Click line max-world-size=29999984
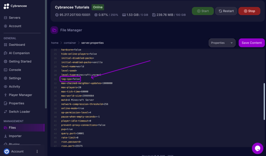This screenshot has width=266, height=156. tap(77, 96)
